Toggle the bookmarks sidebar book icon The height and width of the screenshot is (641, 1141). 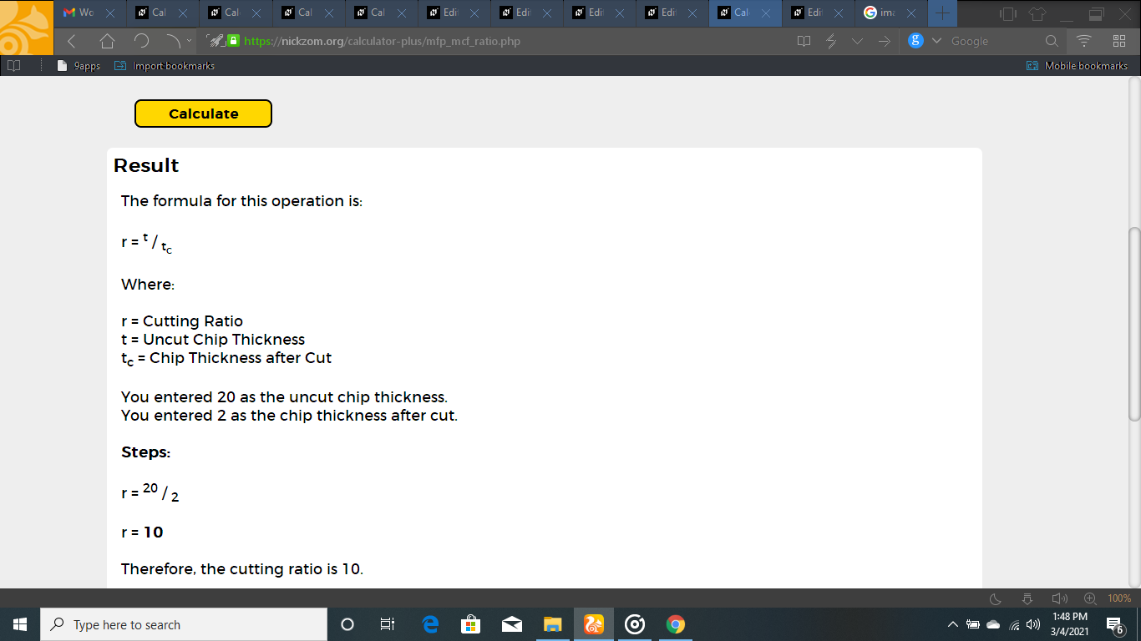tap(13, 66)
